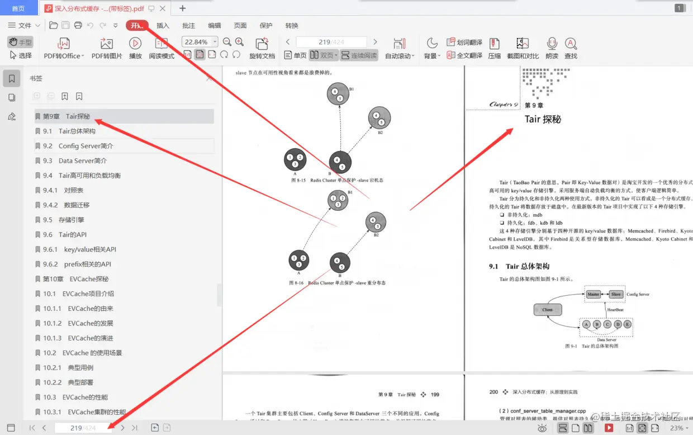Rotate page counterclockwise using toolbar icon
The height and width of the screenshot is (435, 693).
pos(236,55)
